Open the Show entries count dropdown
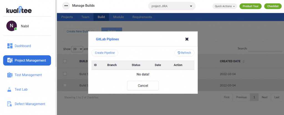Viewport: 284px width, 115px height. click(77, 49)
